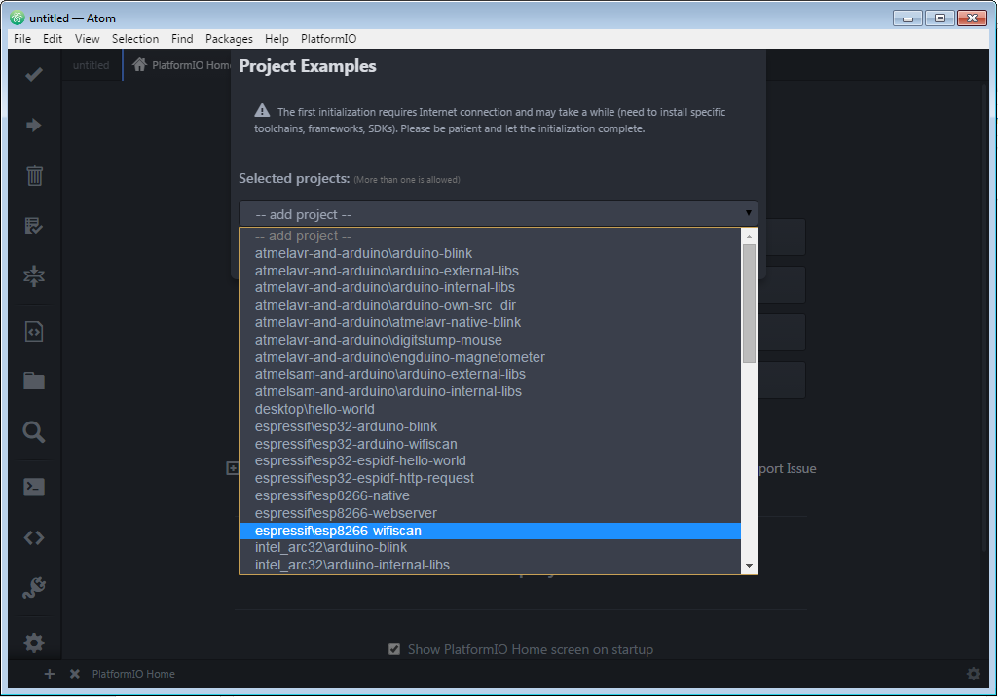Click the Report Issue link
This screenshot has height=697, width=998.
tap(791, 468)
